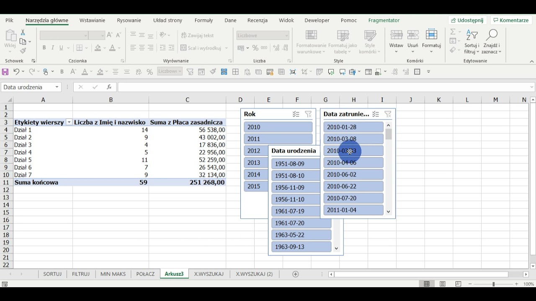Click the fill color bucket swatch in ribbon
Image resolution: width=536 pixels, height=301 pixels.
98,48
